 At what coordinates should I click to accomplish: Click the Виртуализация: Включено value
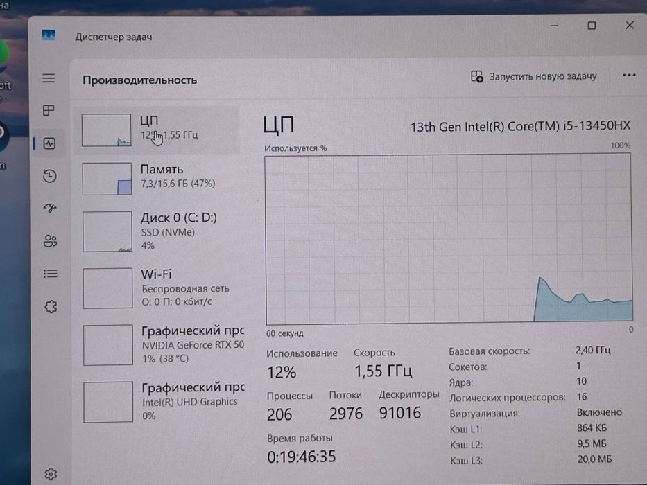599,412
